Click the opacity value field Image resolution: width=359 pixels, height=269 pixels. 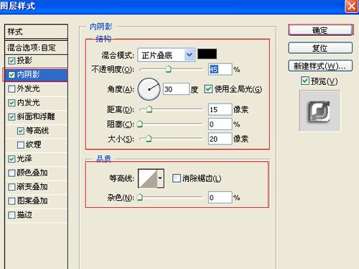pos(220,69)
